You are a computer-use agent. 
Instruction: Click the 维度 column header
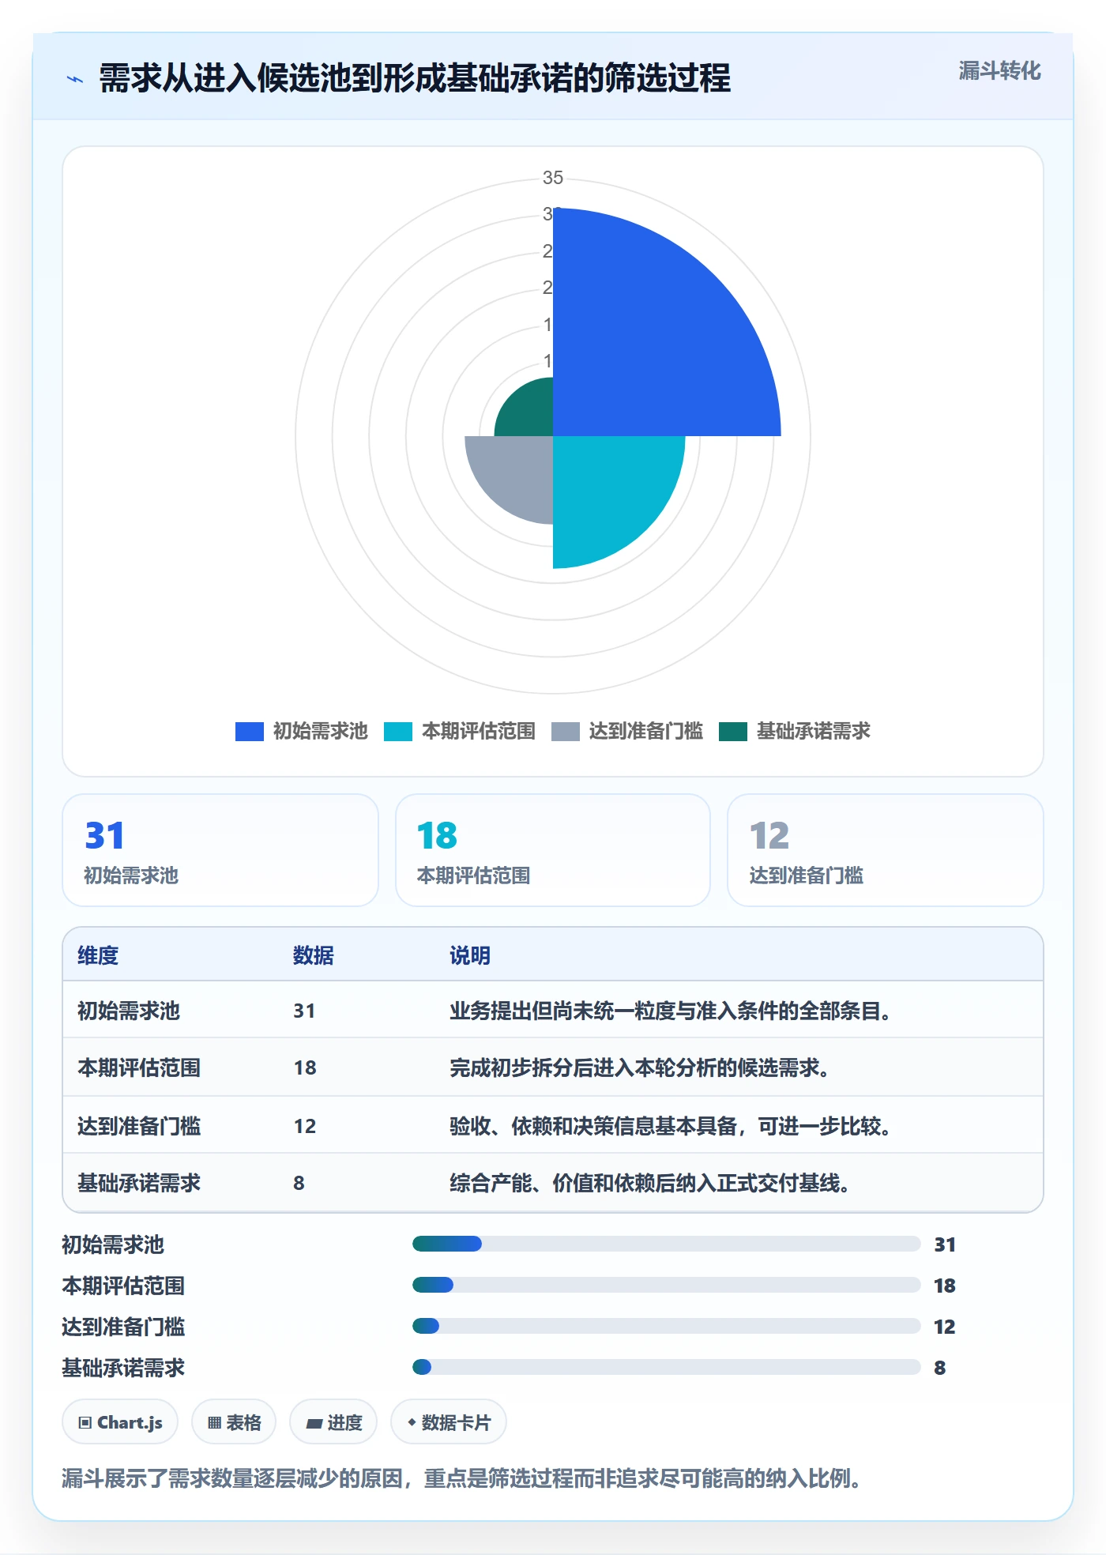pyautogui.click(x=98, y=955)
